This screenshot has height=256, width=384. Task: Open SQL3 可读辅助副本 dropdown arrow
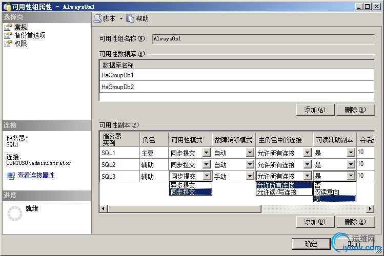pos(351,176)
